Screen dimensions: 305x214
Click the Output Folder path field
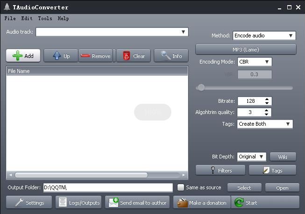click(x=108, y=187)
